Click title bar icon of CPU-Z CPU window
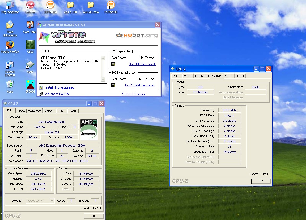The height and width of the screenshot is (220, 306). point(5,103)
